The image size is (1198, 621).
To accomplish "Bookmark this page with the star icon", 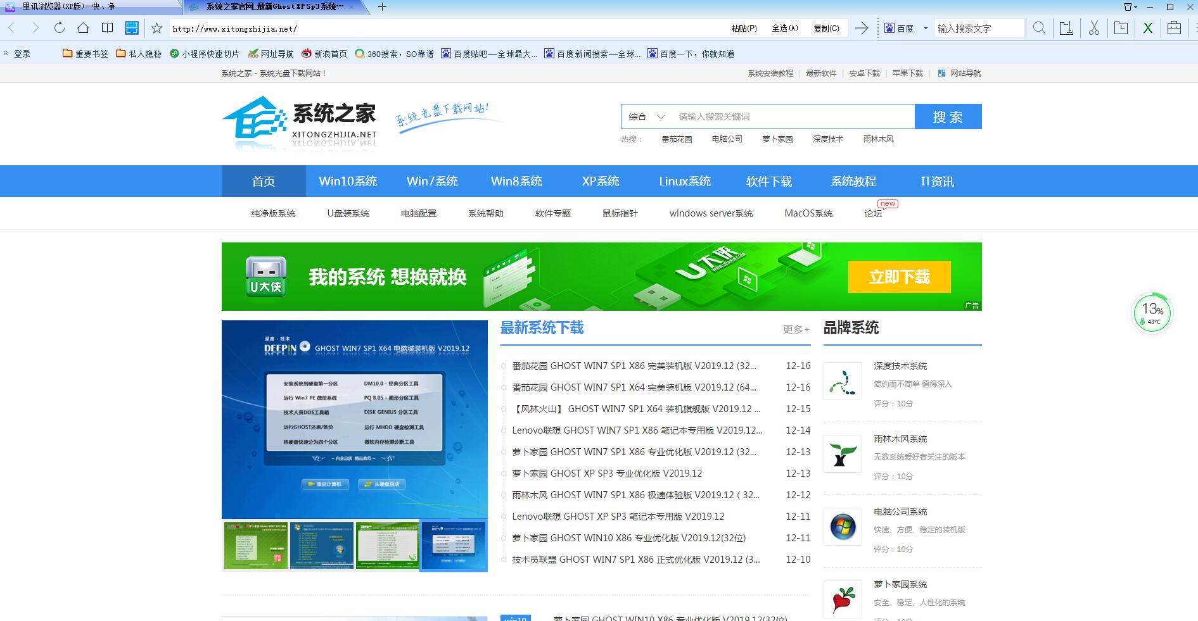I will point(157,28).
